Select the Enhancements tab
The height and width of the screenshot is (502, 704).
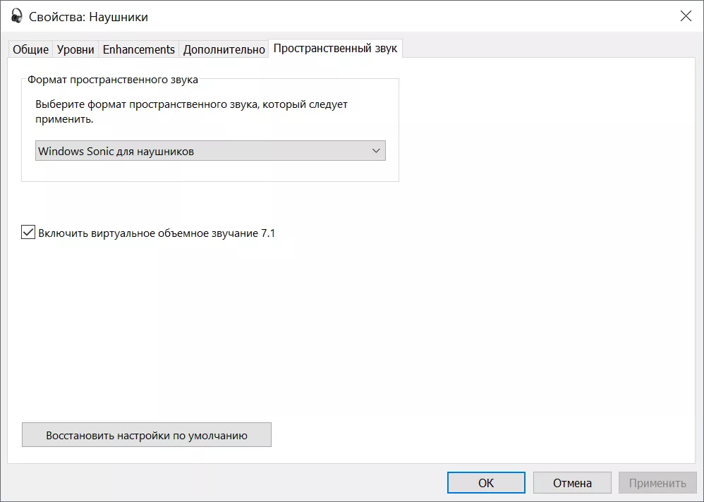tap(139, 49)
